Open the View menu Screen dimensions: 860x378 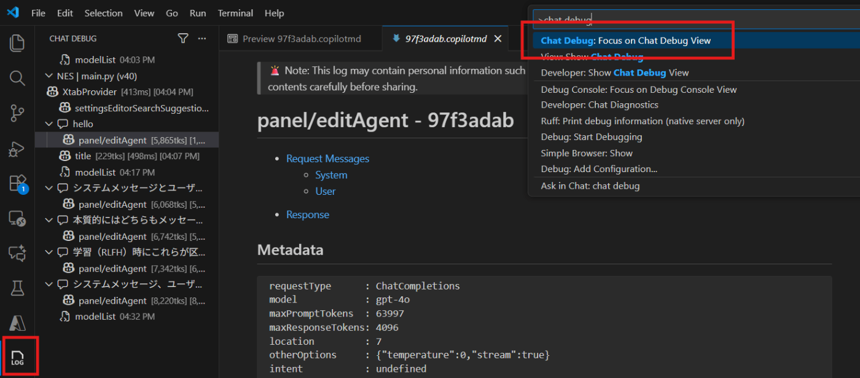point(144,13)
